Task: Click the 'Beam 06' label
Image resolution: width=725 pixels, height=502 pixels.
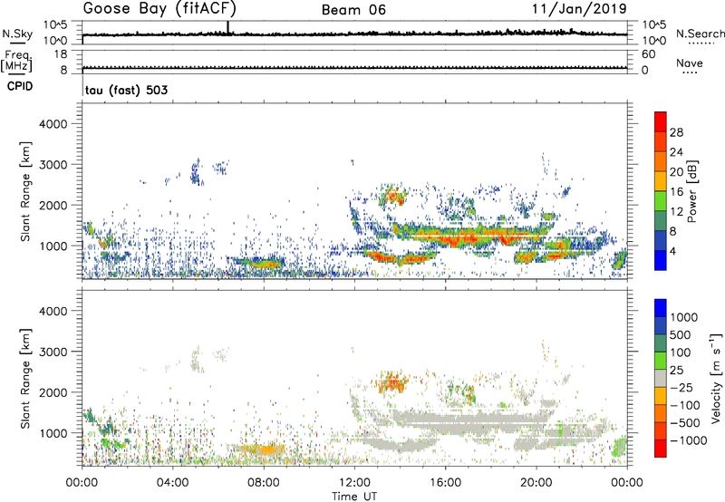Action: tap(353, 10)
